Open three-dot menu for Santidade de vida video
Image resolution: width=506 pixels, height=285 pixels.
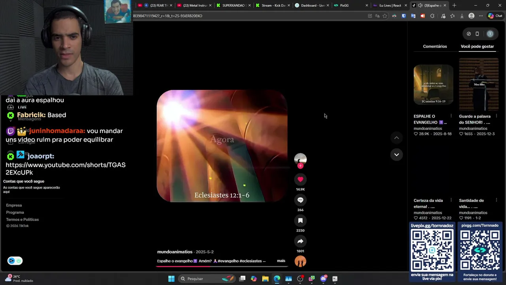click(497, 200)
